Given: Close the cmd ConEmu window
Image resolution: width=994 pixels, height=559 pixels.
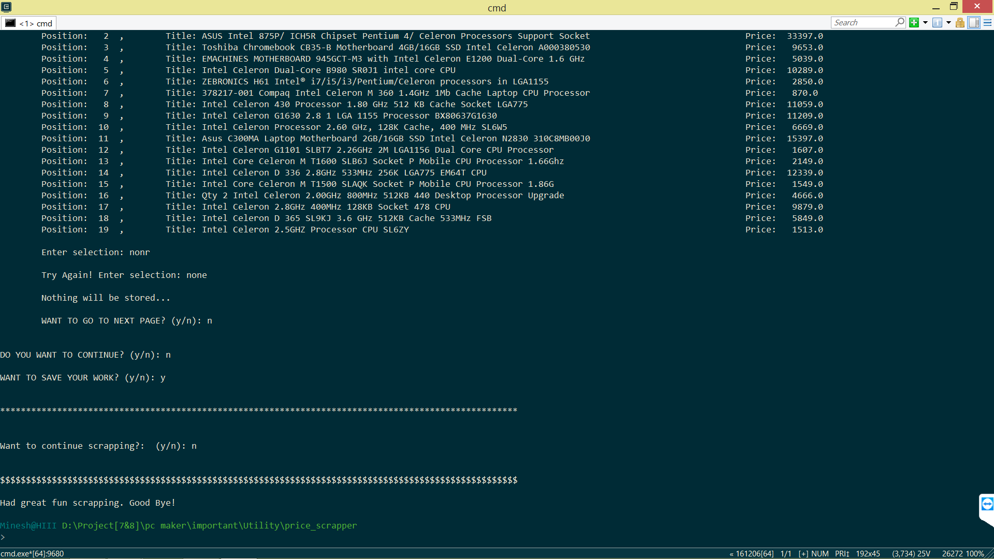Looking at the screenshot, I should [x=977, y=7].
